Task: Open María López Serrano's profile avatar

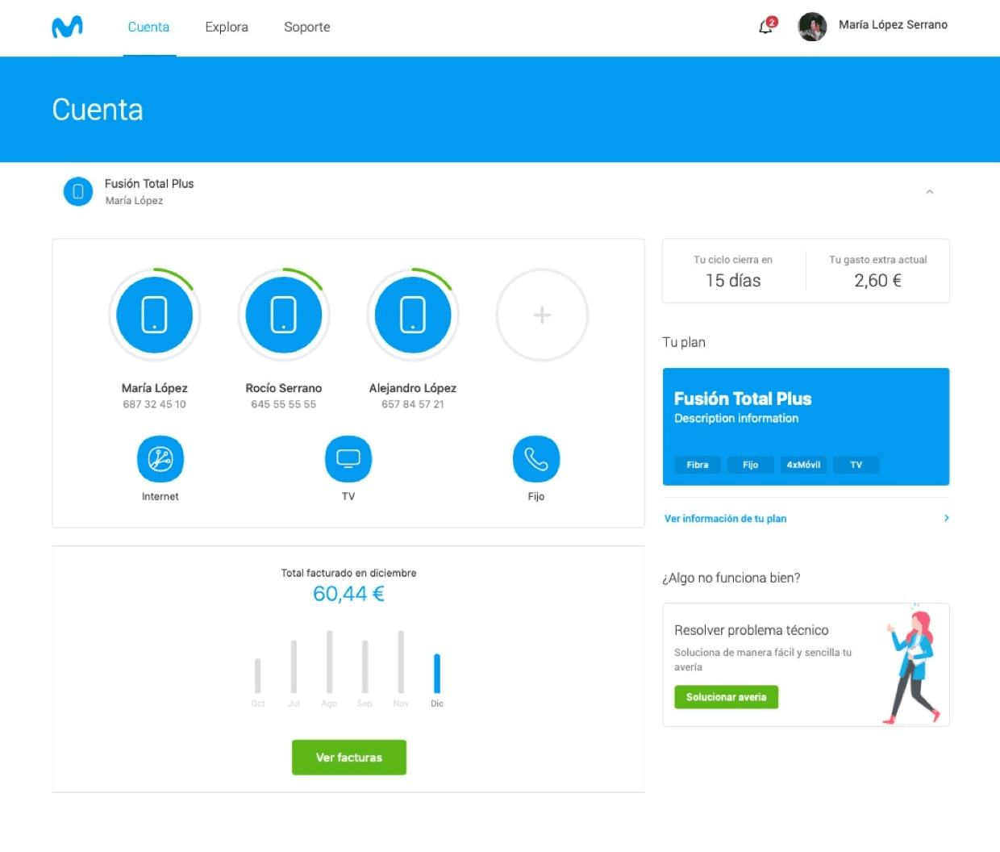Action: click(812, 27)
